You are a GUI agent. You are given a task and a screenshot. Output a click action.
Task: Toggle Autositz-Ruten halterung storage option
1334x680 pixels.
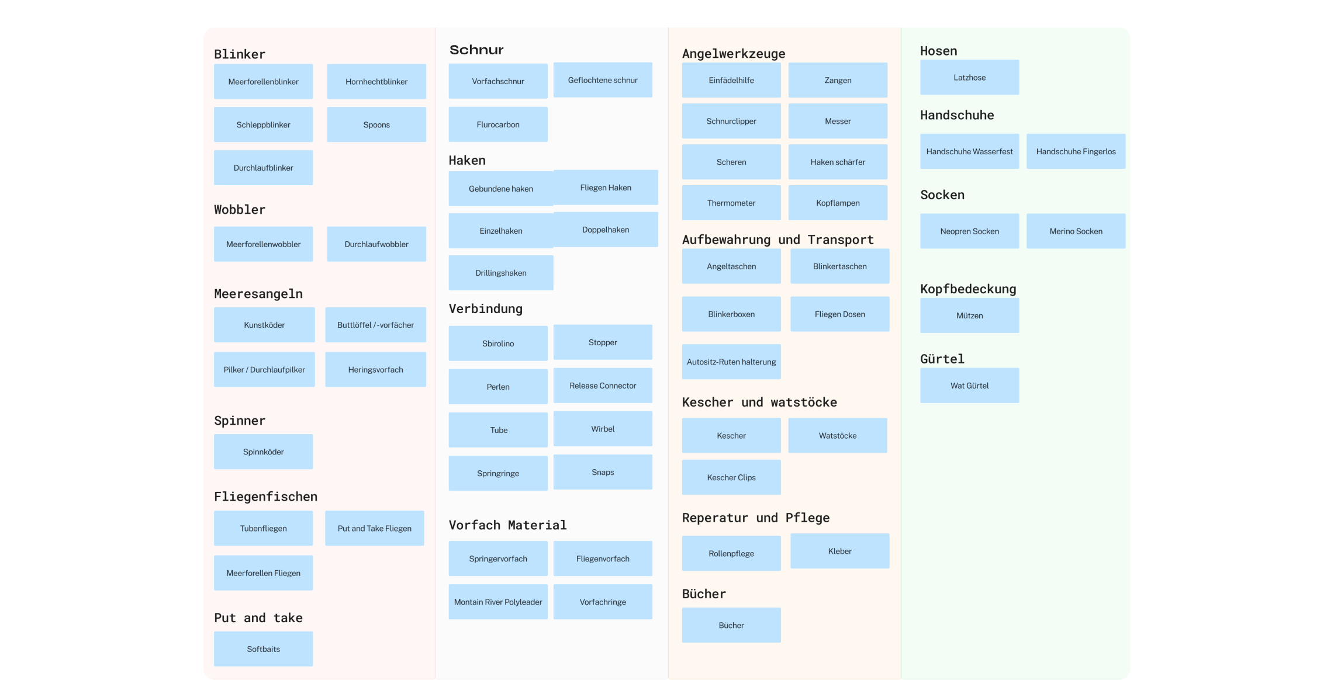[x=731, y=362]
